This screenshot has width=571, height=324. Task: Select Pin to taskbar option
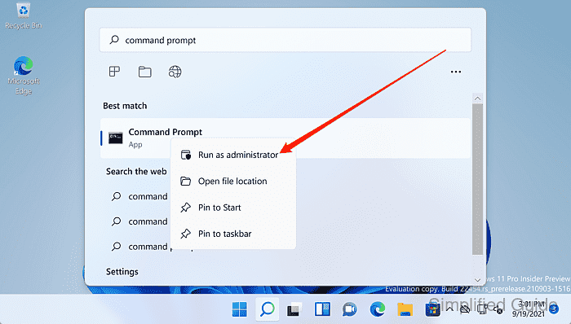coord(233,234)
